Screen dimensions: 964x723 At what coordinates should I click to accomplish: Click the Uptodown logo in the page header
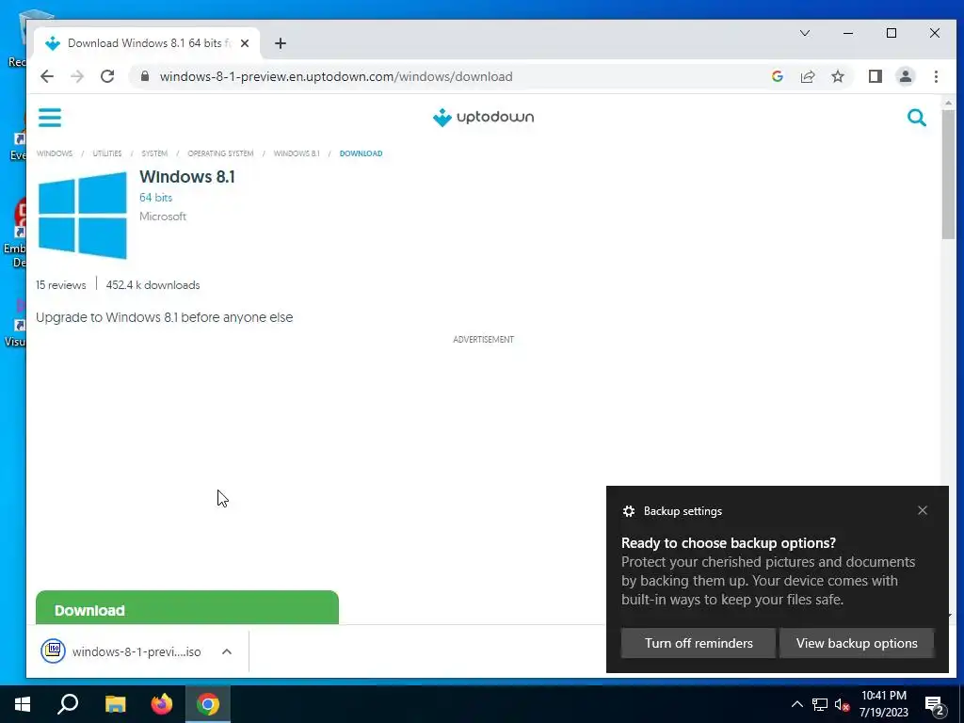(483, 117)
